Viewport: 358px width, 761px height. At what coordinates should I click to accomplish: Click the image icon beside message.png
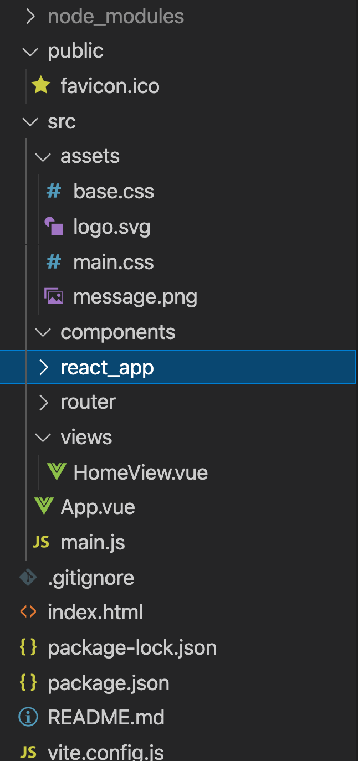click(54, 297)
